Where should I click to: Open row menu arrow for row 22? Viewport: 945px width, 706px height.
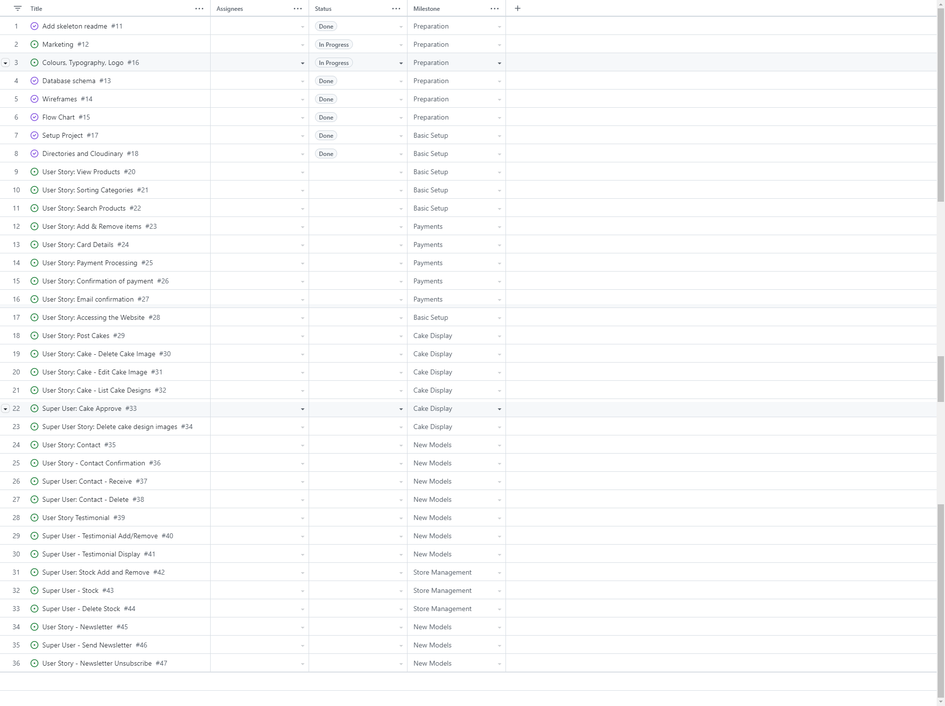(x=5, y=409)
